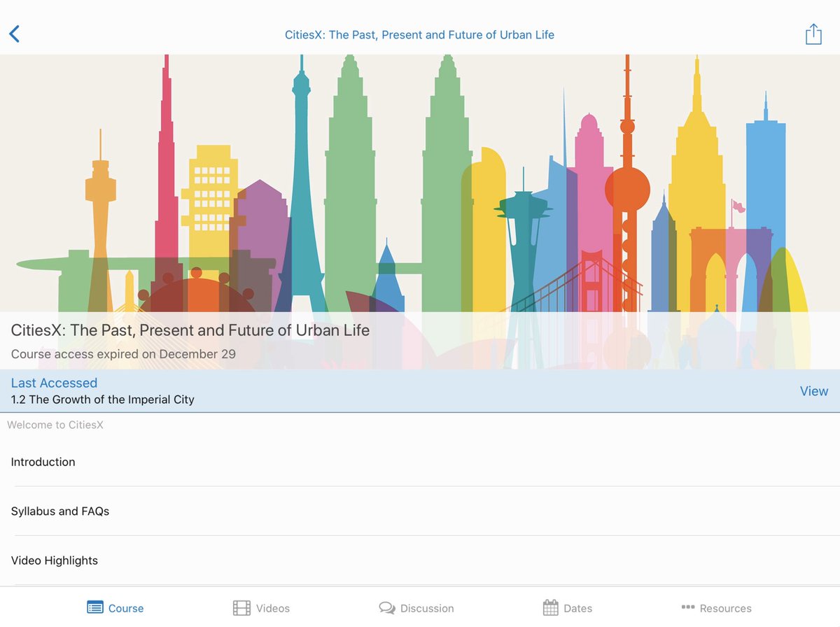The image size is (840, 627).
Task: Switch to the Videos tab label
Action: point(273,608)
